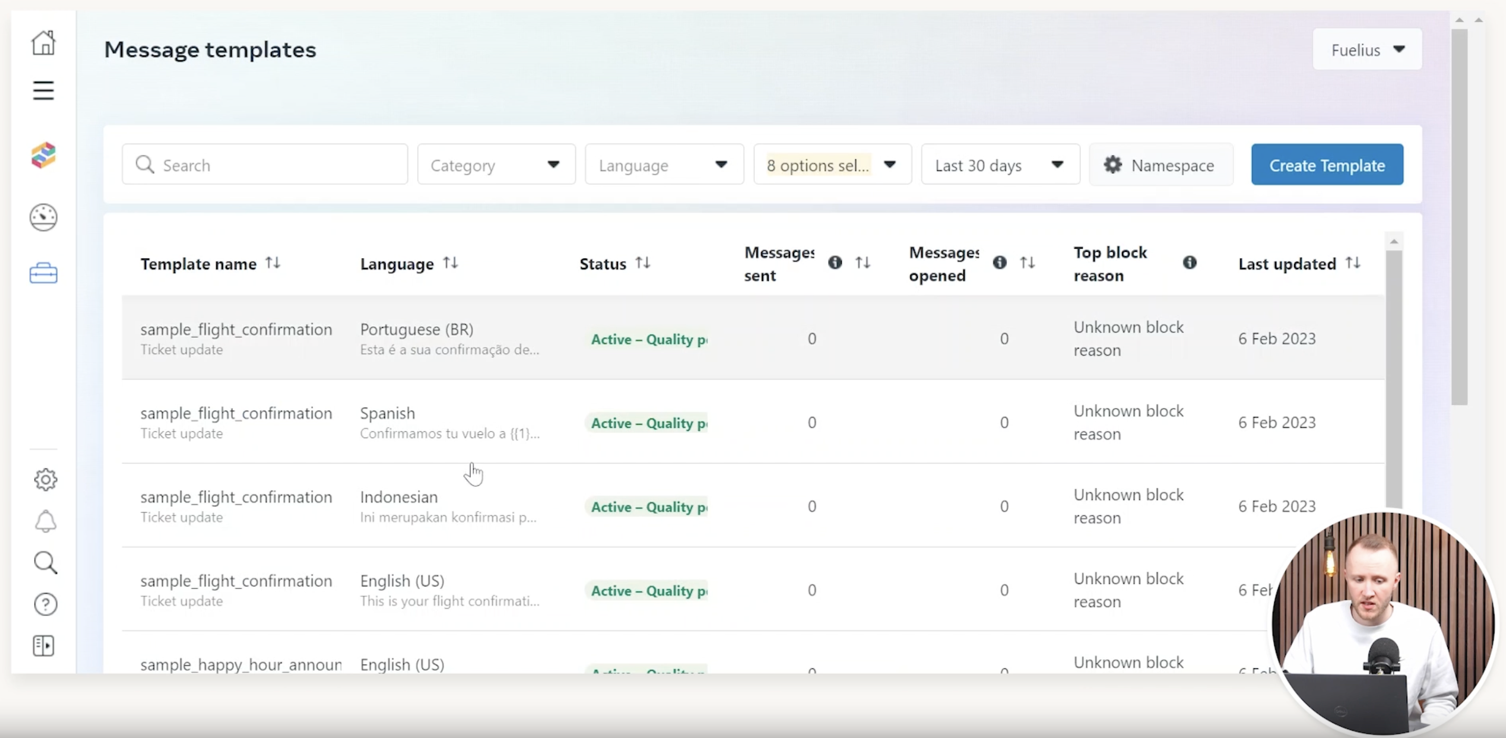This screenshot has height=738, width=1506.
Task: Focus the Search templates field
Action: tap(265, 165)
